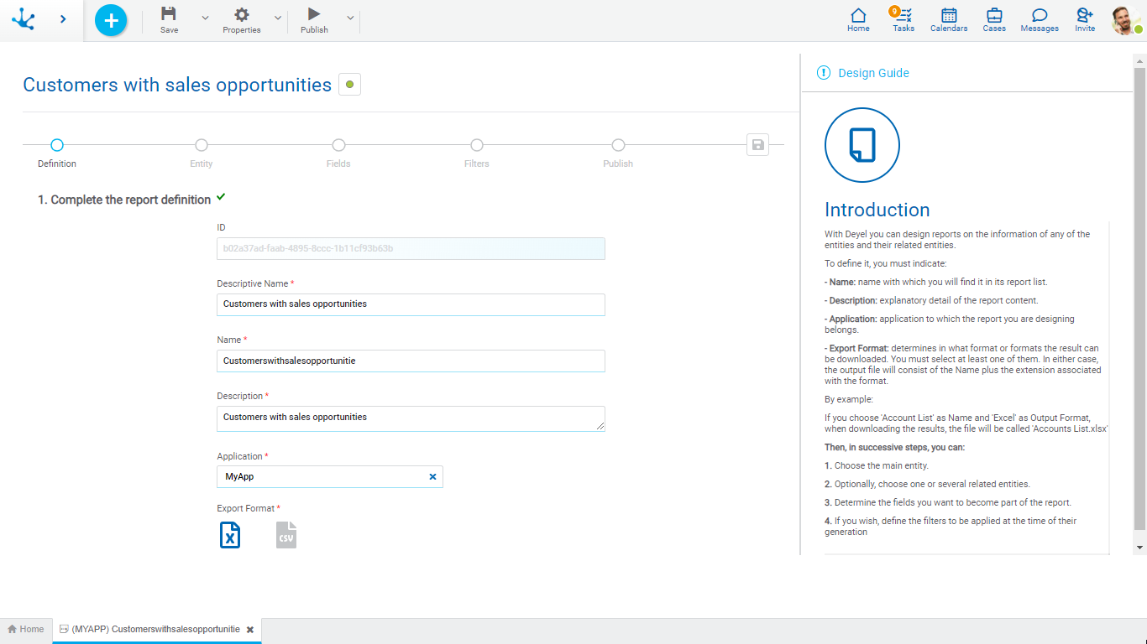This screenshot has height=644, width=1147.
Task: Click the Publish play icon
Action: [x=314, y=14]
